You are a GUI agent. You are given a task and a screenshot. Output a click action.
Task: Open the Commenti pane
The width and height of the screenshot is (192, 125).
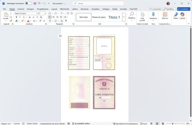155,9
